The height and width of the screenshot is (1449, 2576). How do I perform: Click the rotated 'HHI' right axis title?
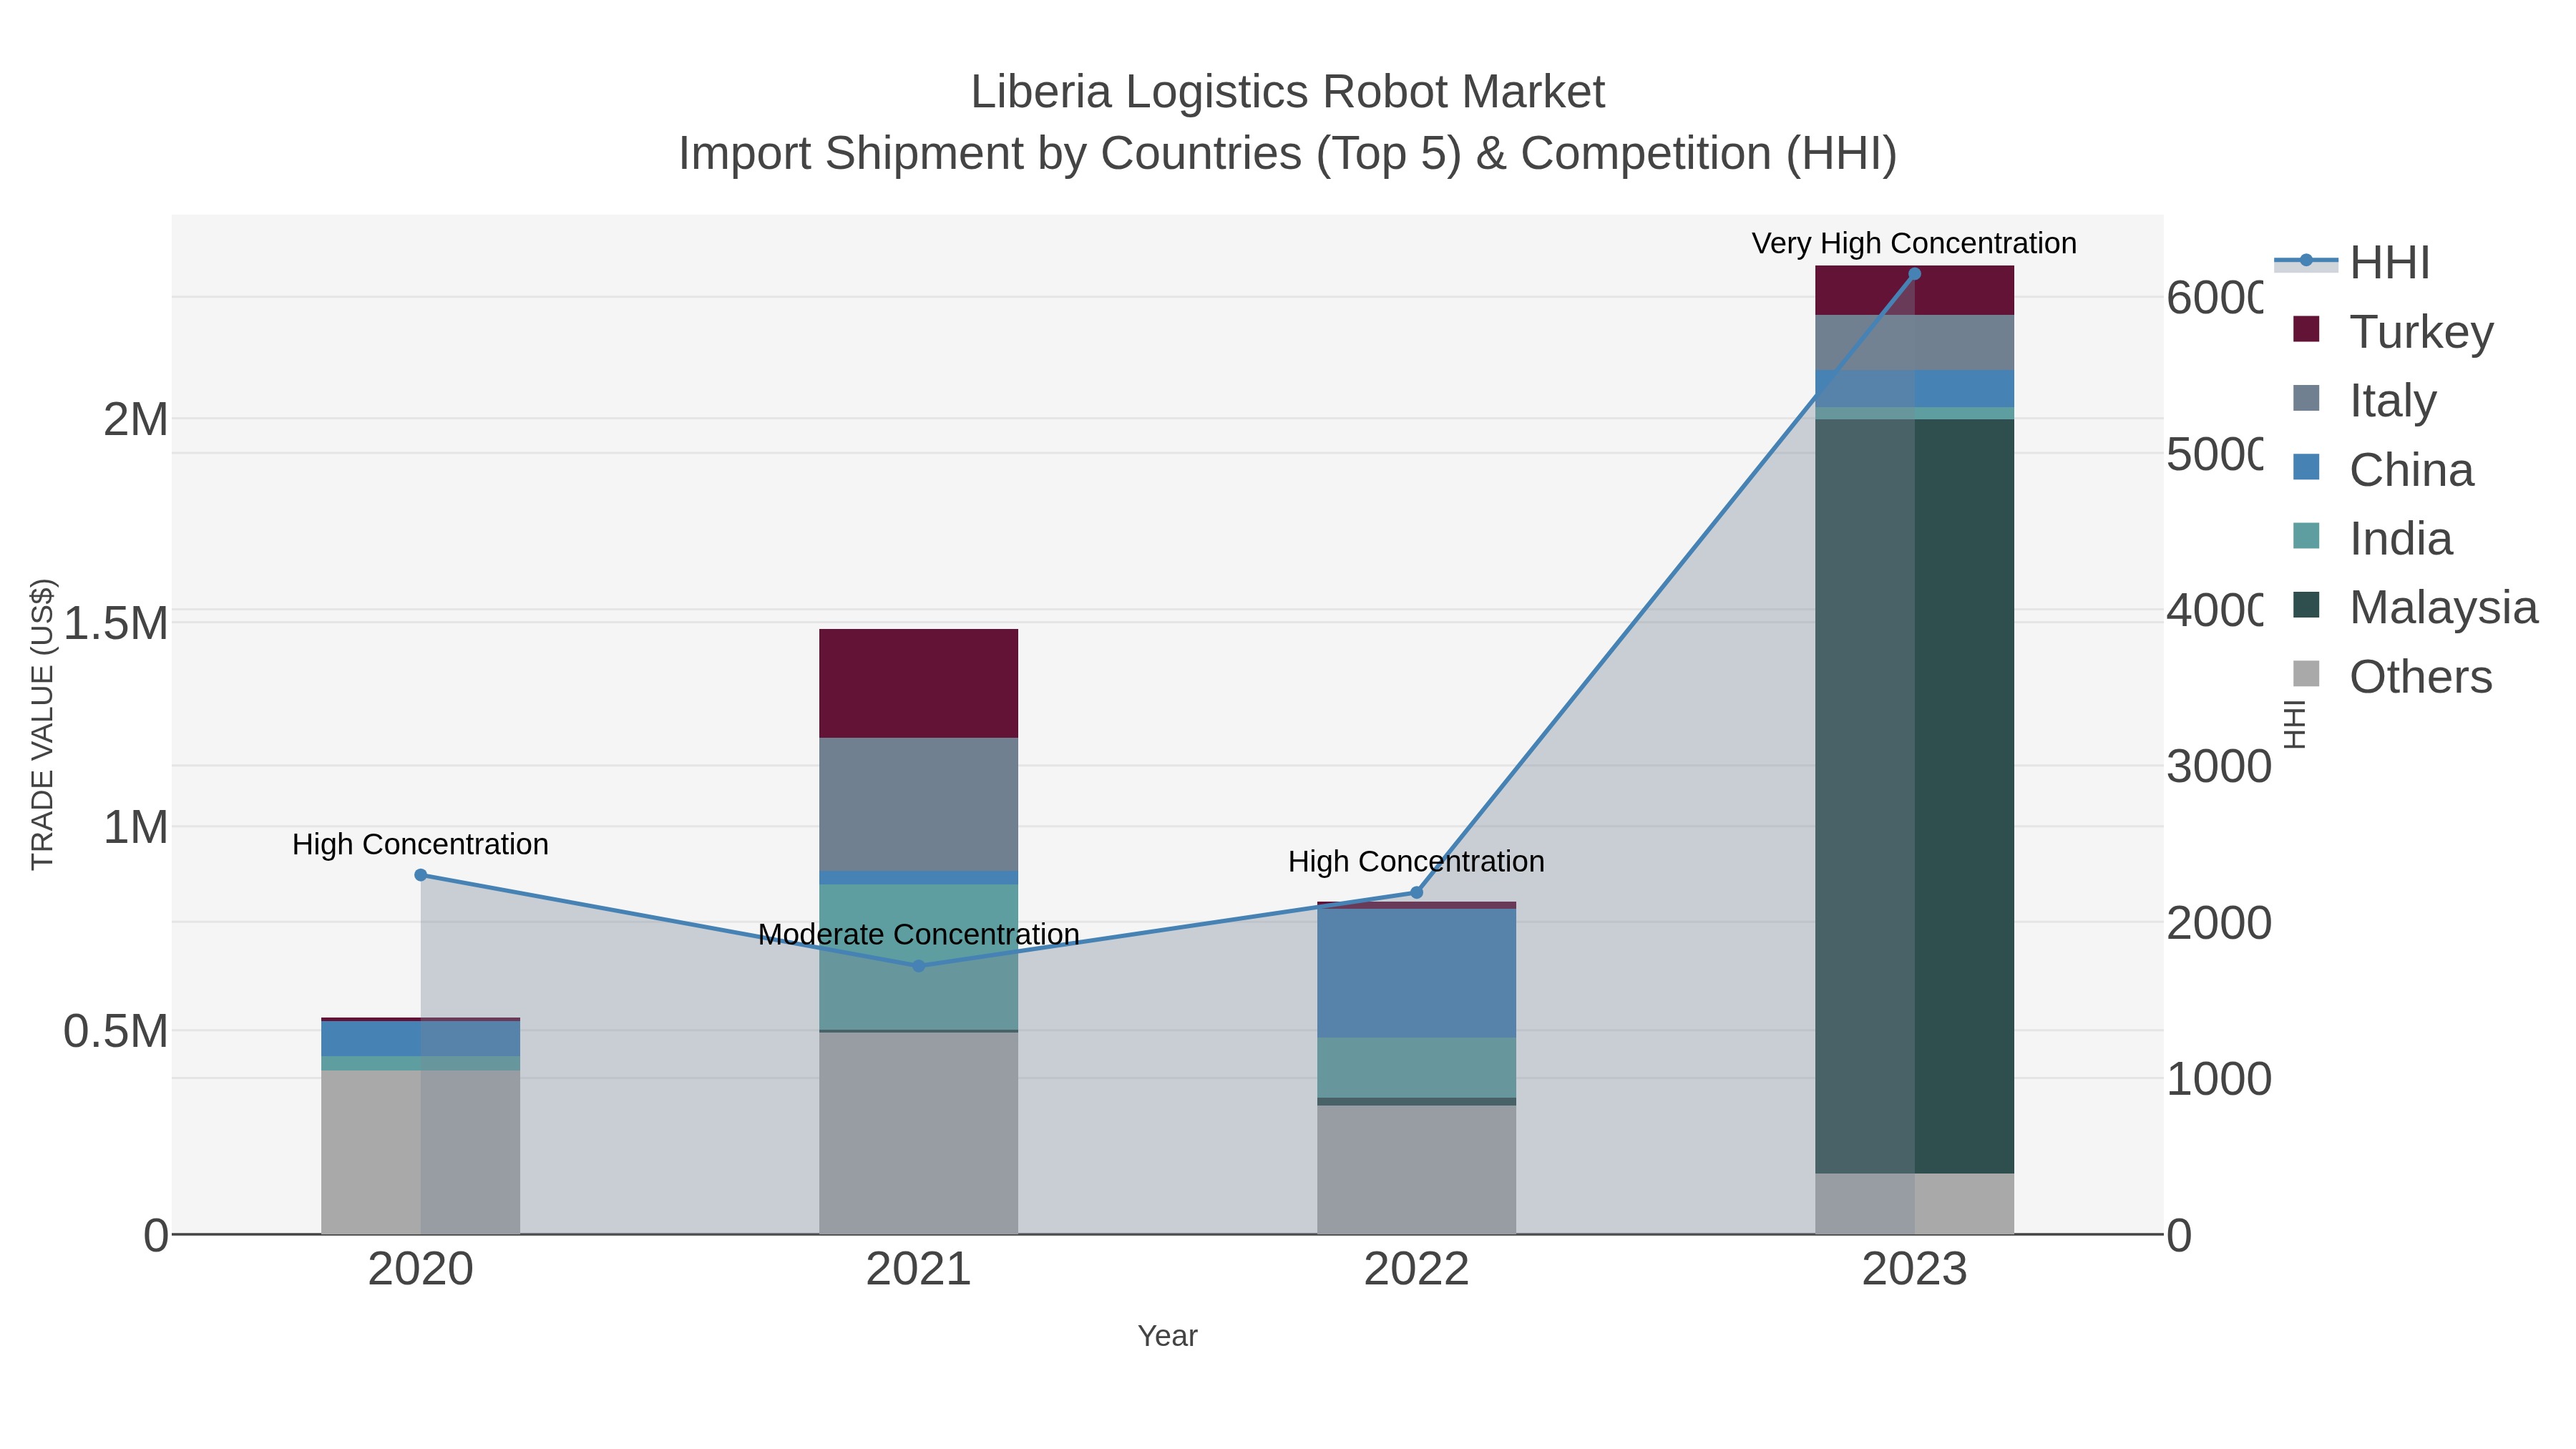[2294, 724]
